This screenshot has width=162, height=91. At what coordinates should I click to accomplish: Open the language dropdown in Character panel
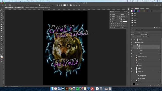point(114,28)
